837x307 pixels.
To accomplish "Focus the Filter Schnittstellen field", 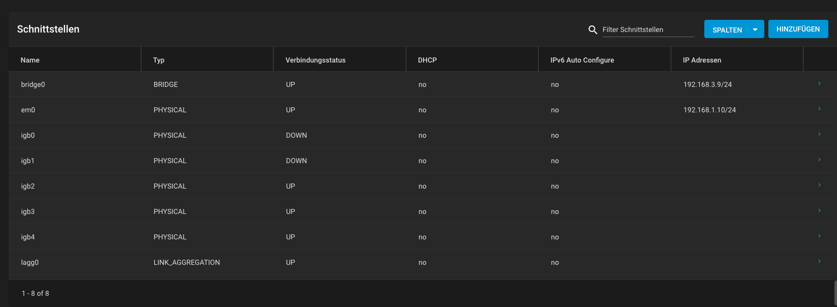I will (648, 29).
